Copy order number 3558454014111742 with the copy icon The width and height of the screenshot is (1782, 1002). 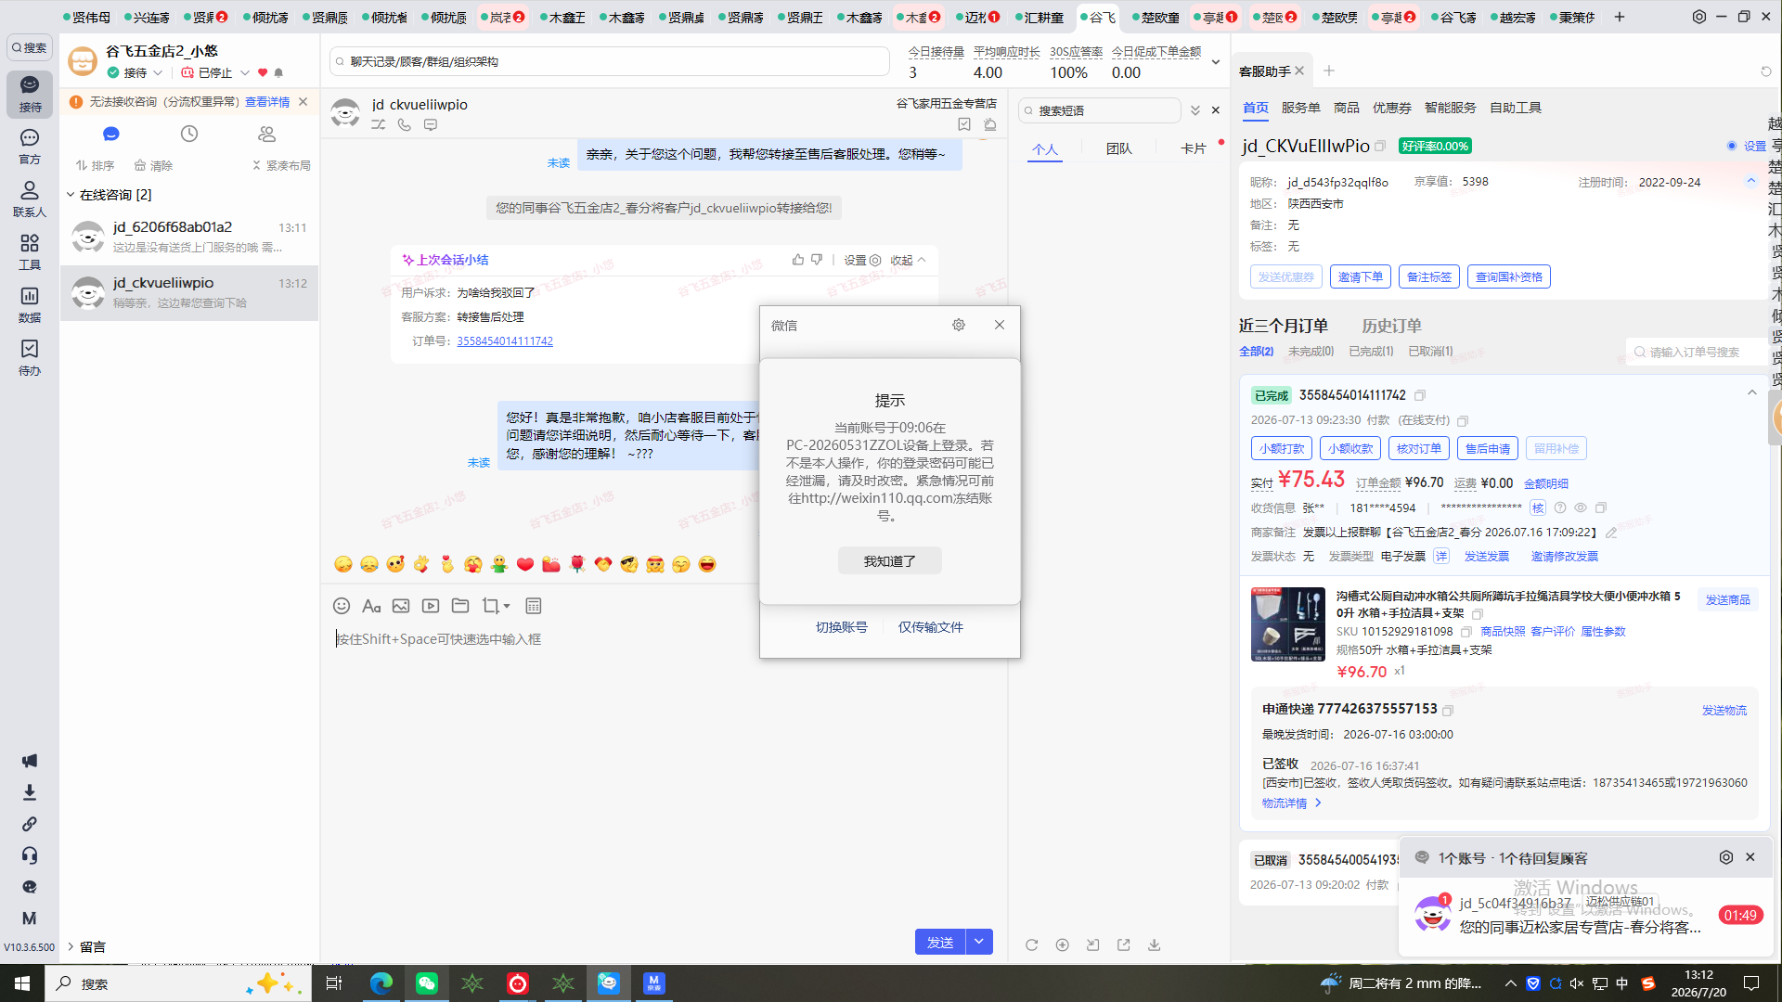point(1420,395)
